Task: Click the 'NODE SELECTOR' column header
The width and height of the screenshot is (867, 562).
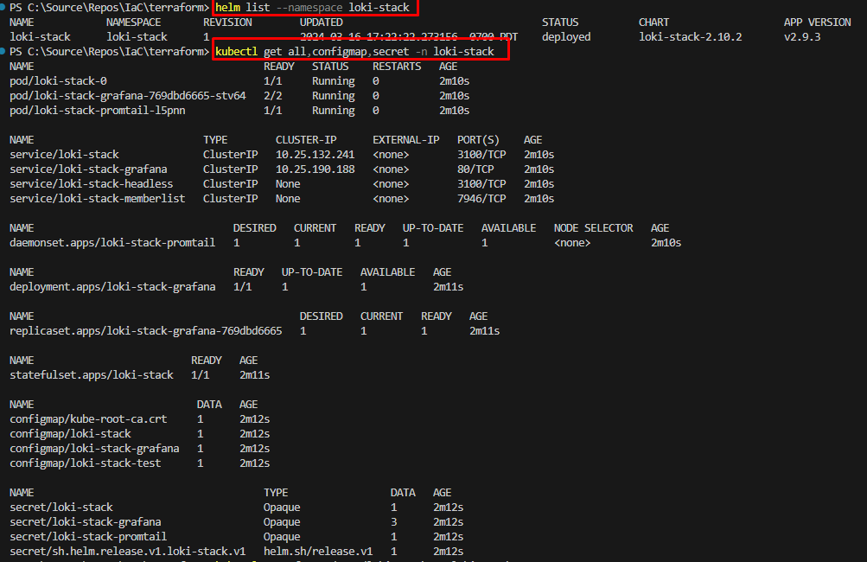Action: click(593, 228)
